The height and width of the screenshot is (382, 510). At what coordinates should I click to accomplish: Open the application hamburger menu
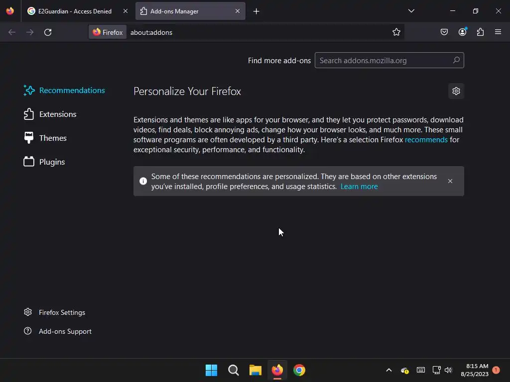[x=498, y=32]
